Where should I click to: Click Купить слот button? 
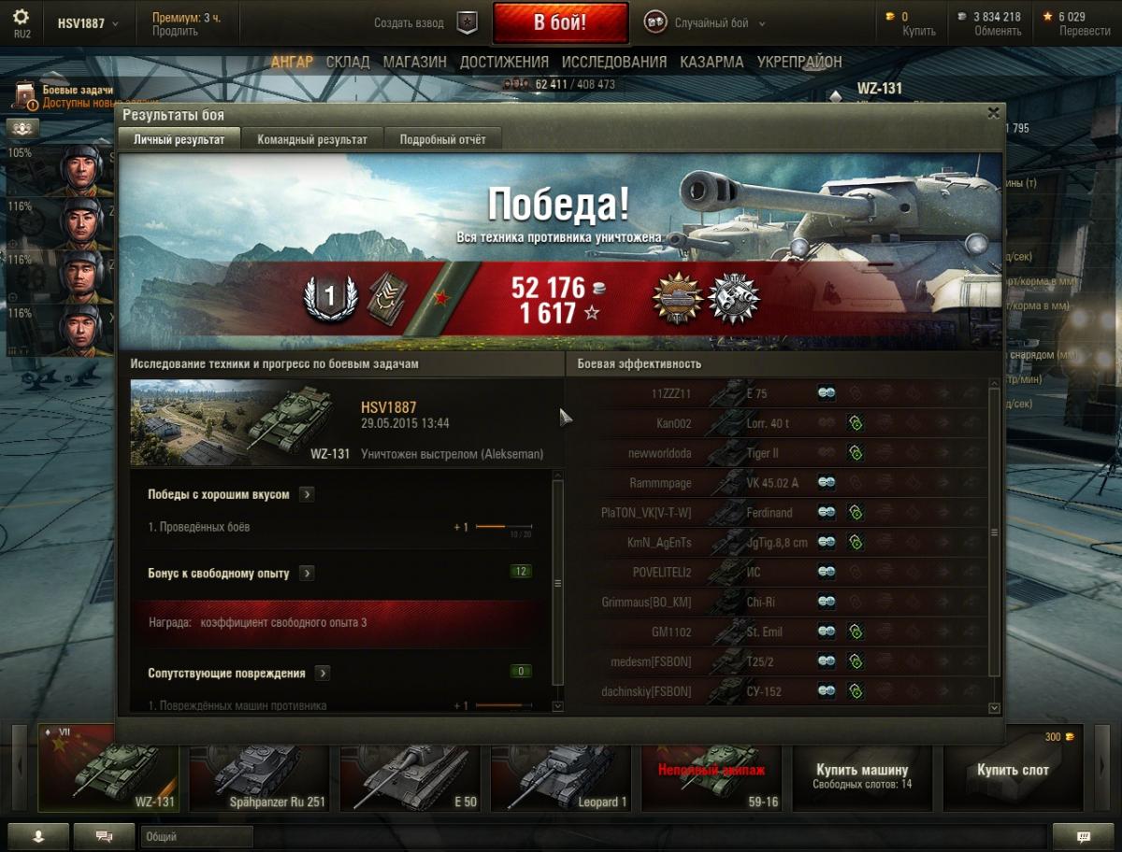pyautogui.click(x=1013, y=770)
